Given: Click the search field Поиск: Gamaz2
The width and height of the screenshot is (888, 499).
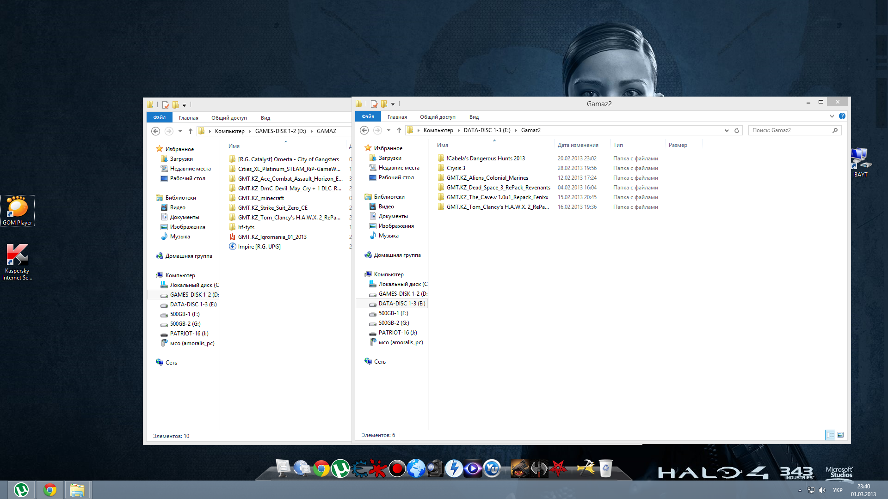Looking at the screenshot, I should coord(795,130).
